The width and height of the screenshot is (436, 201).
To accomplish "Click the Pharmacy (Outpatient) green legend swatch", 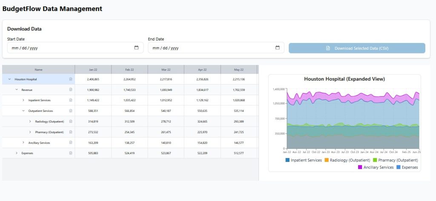I will (x=375, y=160).
